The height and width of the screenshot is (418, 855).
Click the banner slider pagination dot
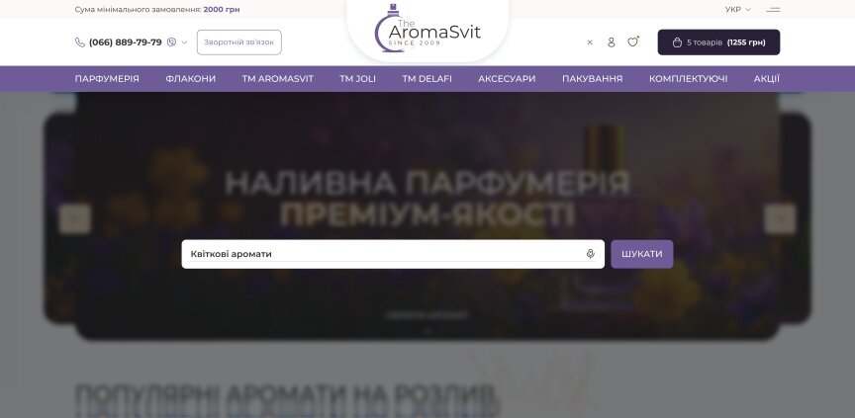[x=427, y=331]
